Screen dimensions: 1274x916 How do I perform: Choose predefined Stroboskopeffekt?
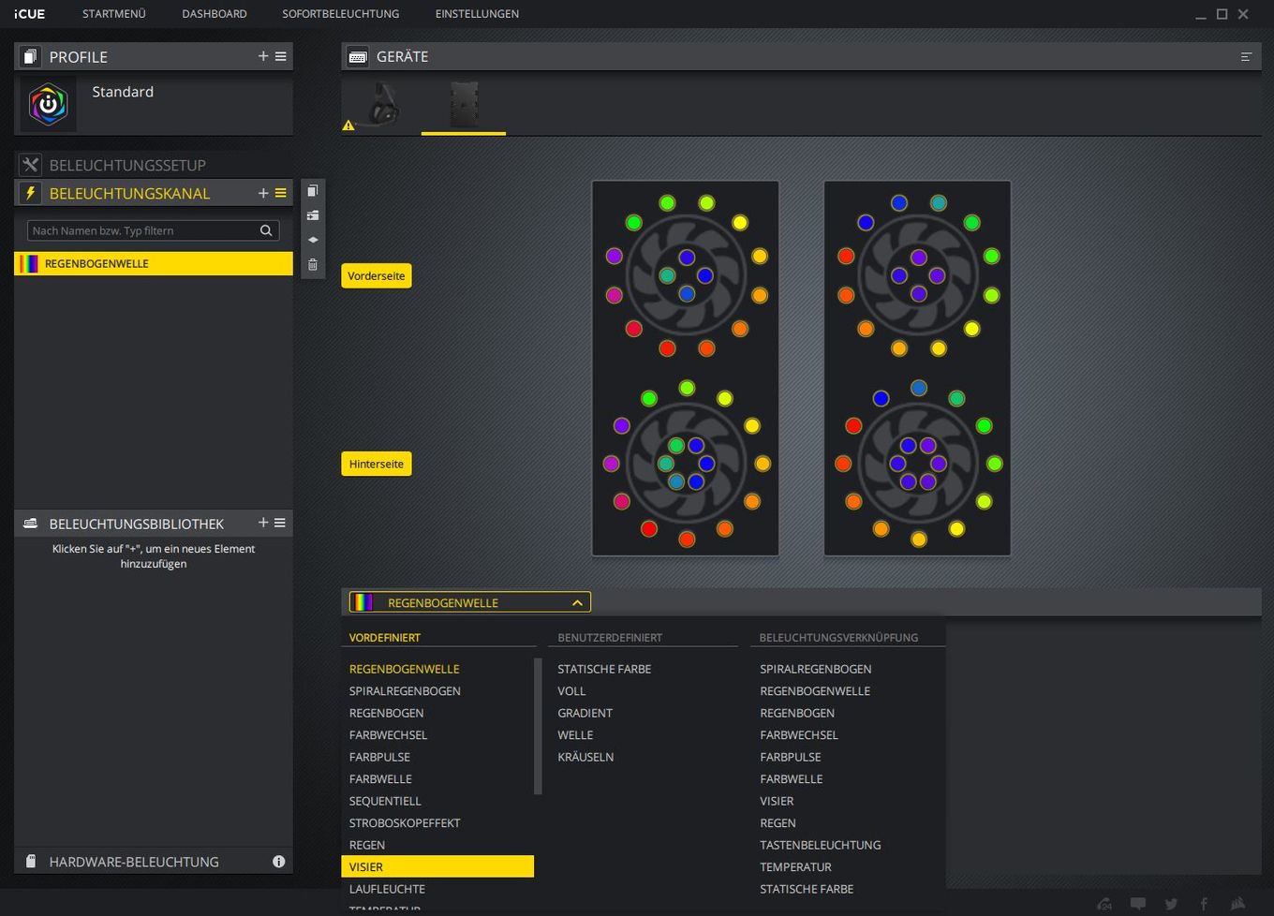405,822
